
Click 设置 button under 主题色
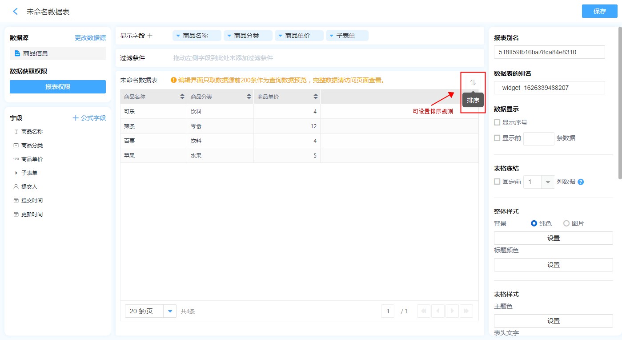tap(553, 321)
